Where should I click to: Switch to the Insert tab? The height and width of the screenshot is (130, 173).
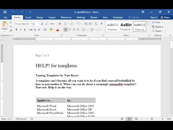(x=28, y=17)
